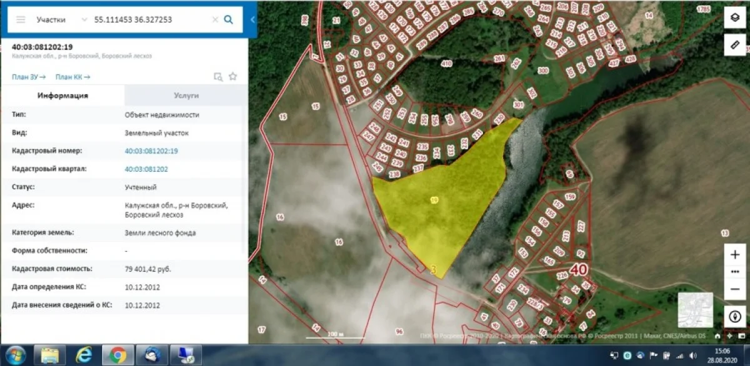The height and width of the screenshot is (366, 750).
Task: Click the zoom-to-object icon beside the star
Action: pyautogui.click(x=218, y=77)
